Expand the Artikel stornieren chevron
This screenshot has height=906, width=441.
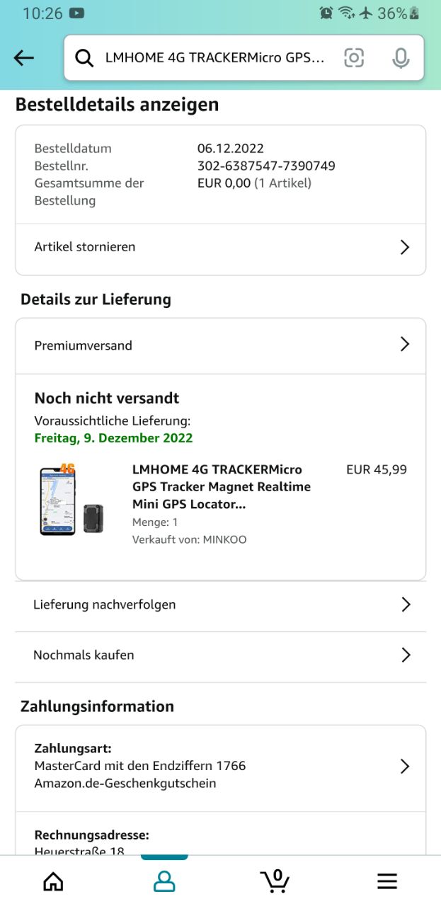(405, 247)
